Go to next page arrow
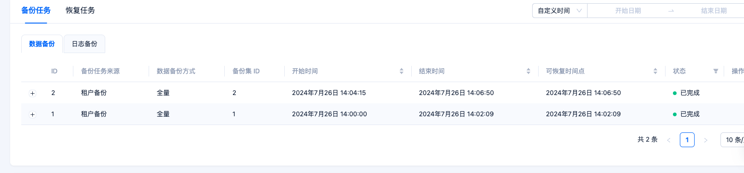This screenshot has height=173, width=744. click(x=706, y=140)
